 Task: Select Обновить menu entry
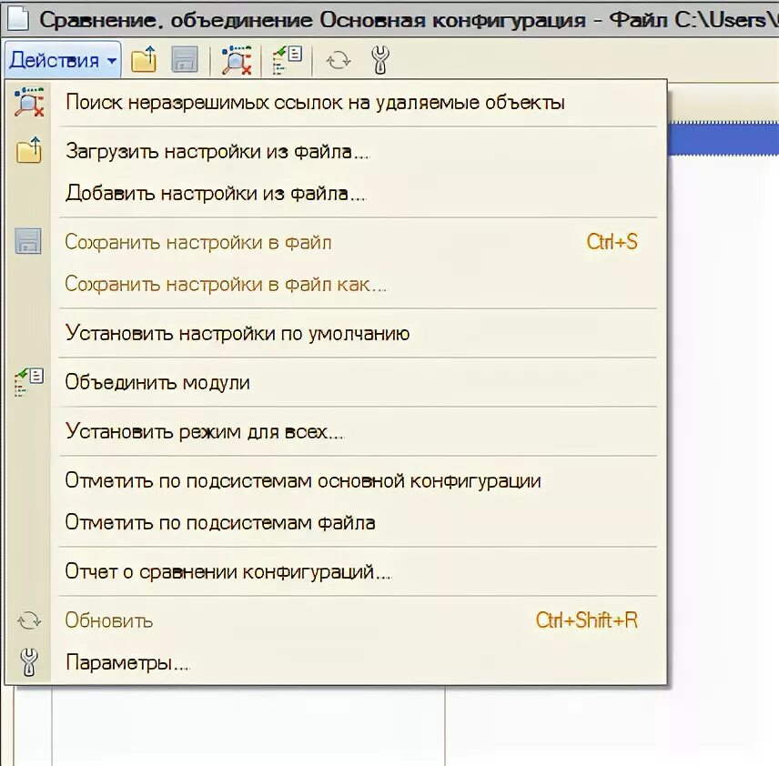(x=336, y=620)
